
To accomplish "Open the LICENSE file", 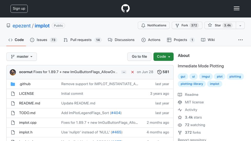I will click(x=26, y=93).
